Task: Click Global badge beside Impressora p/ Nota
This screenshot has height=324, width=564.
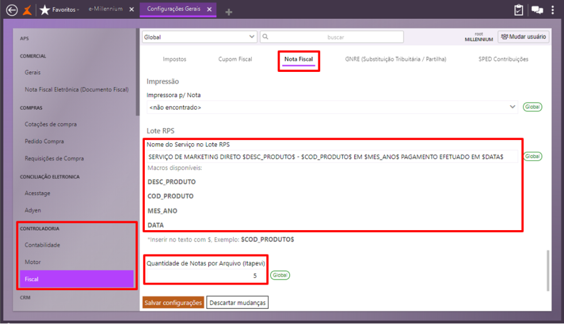Action: coord(532,107)
